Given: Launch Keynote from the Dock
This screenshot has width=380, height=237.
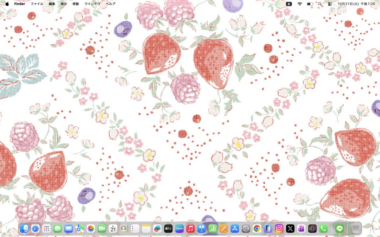Looking at the screenshot, I should (201, 228).
